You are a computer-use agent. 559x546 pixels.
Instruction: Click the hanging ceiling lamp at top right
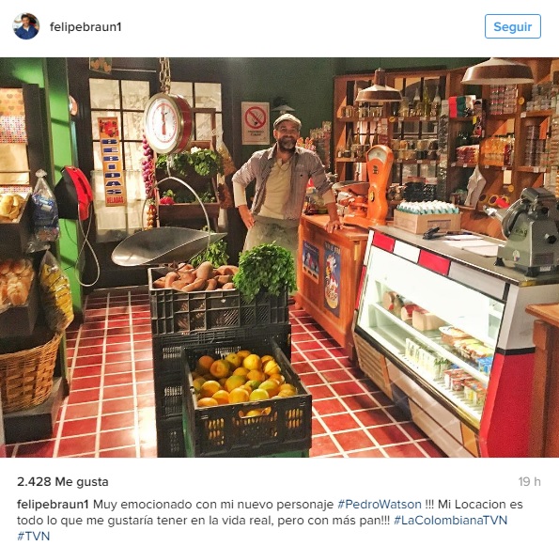[x=497, y=71]
